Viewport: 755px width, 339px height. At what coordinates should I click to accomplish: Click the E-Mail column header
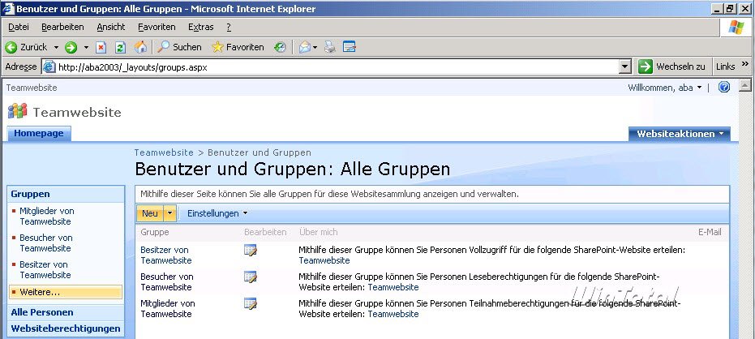[x=710, y=232]
